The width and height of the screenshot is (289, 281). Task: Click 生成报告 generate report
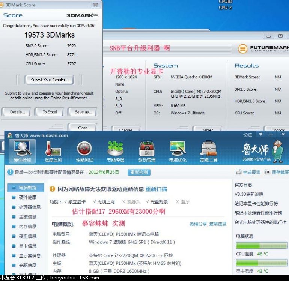coord(248,172)
